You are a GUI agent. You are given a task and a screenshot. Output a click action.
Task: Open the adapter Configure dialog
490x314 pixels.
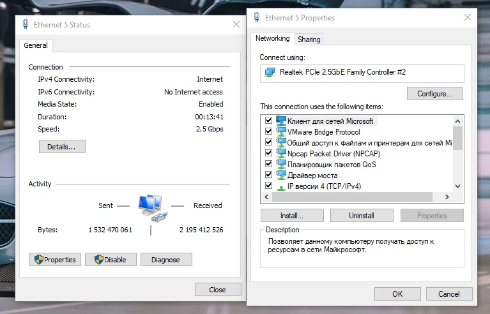pos(434,94)
